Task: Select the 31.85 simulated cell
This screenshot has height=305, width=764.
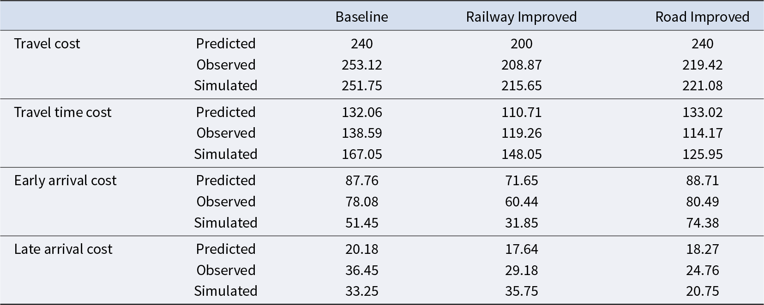Action: 521,223
